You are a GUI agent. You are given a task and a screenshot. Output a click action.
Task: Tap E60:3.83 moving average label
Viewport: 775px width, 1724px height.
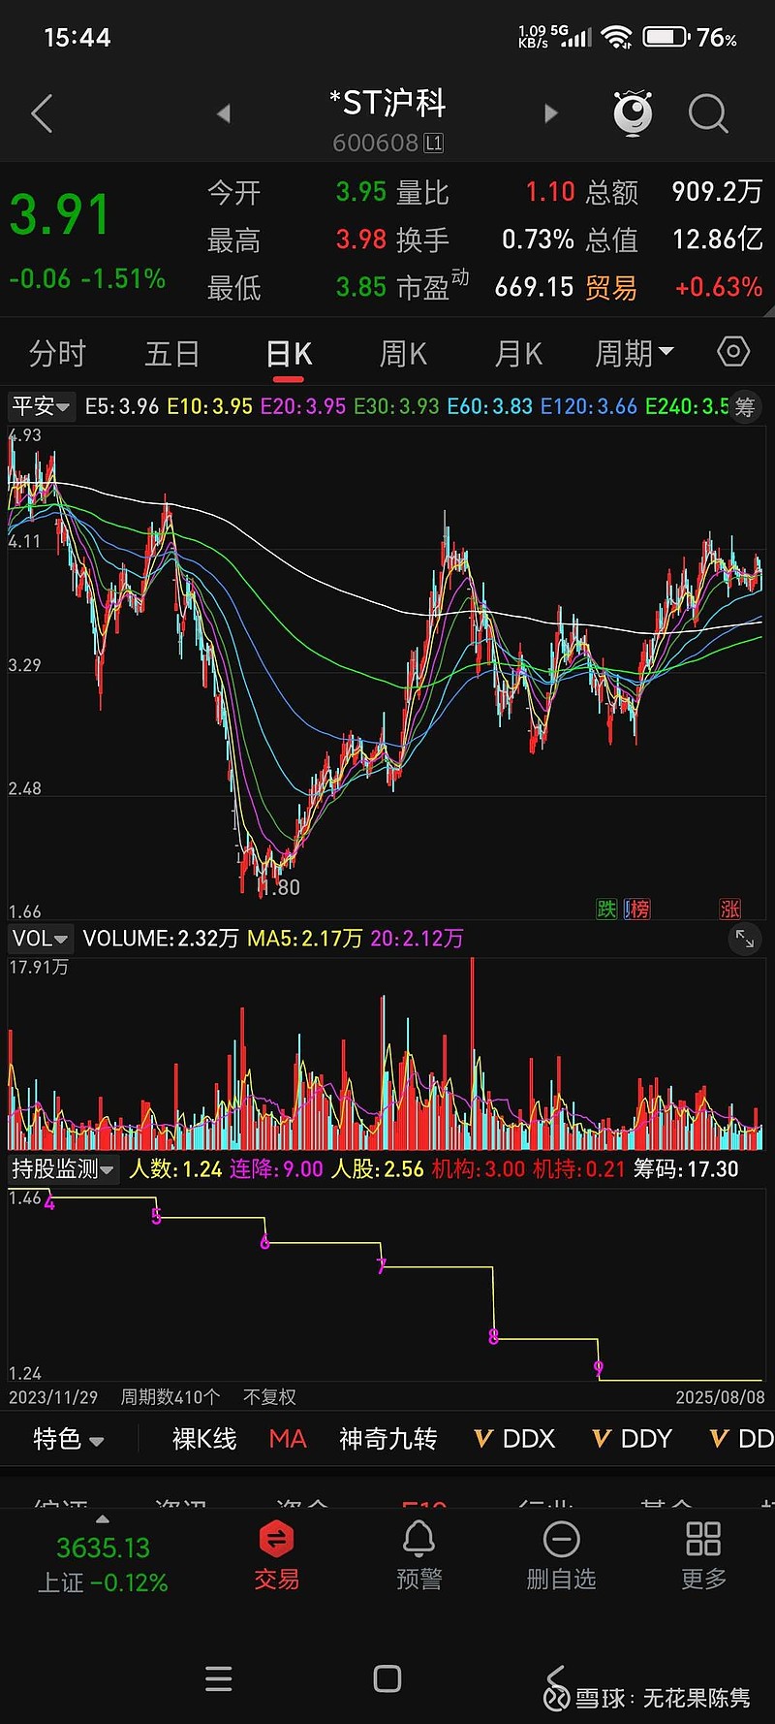(489, 406)
